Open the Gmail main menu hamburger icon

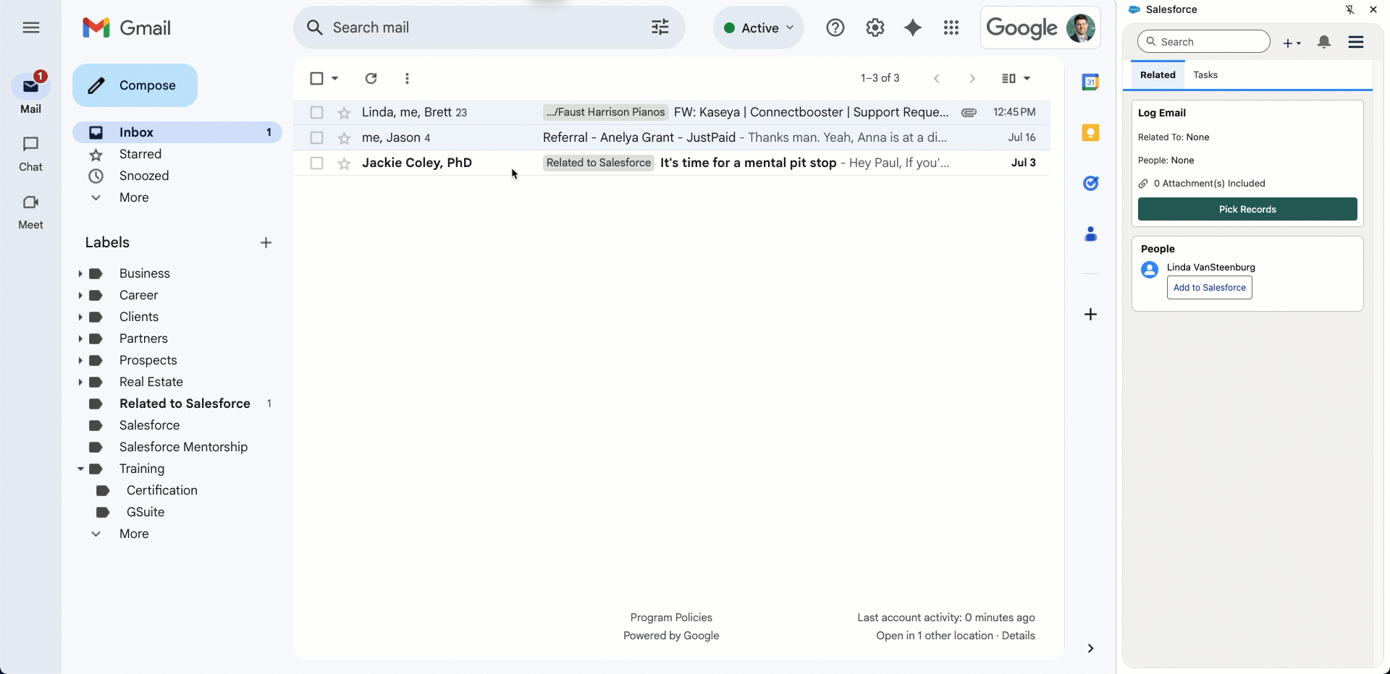point(30,27)
